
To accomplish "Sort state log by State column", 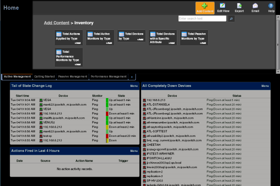I will [121, 96].
